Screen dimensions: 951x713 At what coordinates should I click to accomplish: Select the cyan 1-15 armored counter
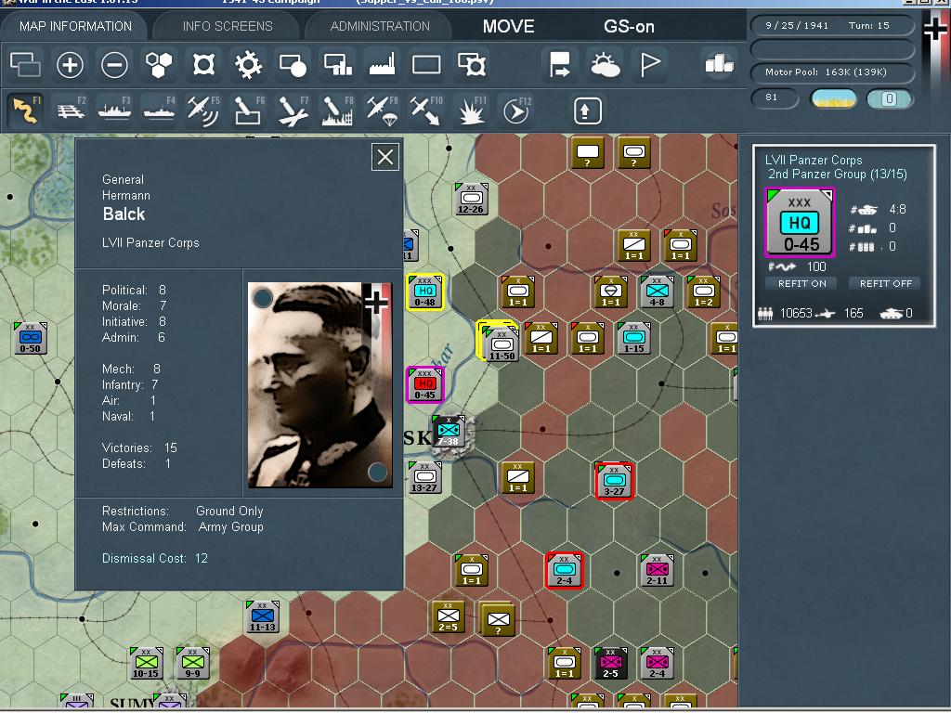click(633, 338)
